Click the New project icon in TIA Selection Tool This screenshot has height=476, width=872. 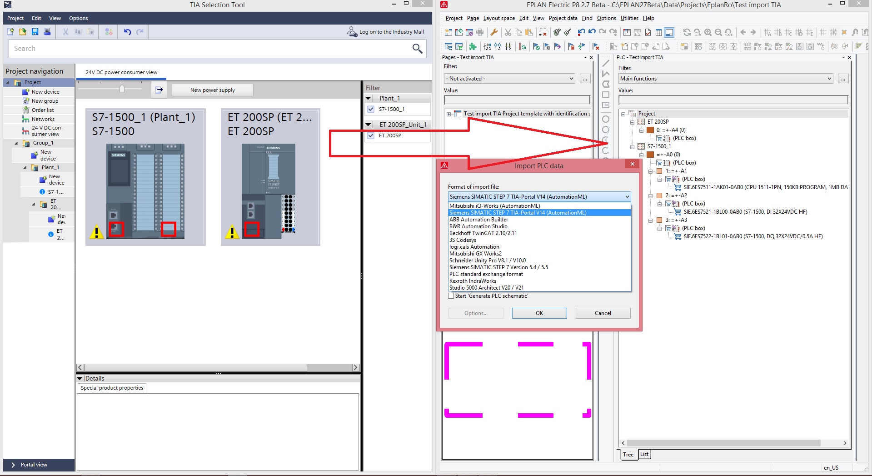tap(11, 32)
